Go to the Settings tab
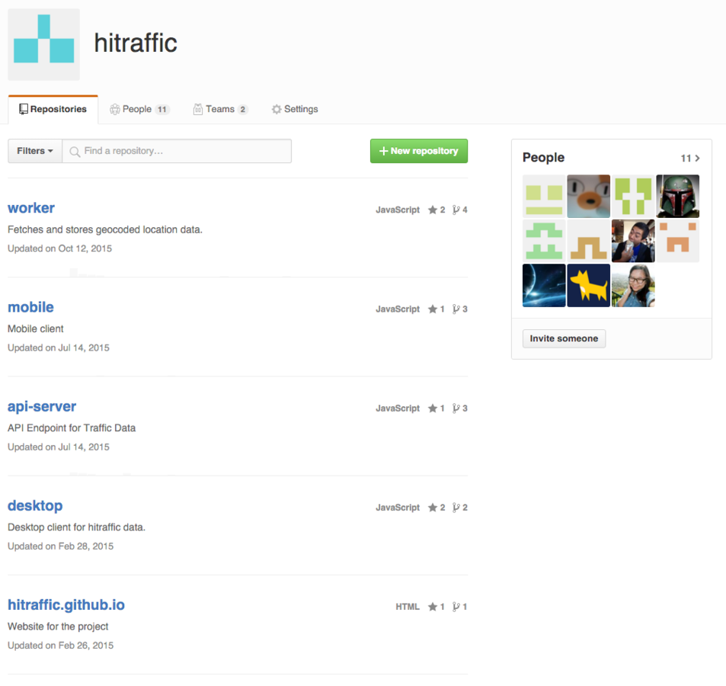Screen dimensions: 726x686 click(295, 109)
